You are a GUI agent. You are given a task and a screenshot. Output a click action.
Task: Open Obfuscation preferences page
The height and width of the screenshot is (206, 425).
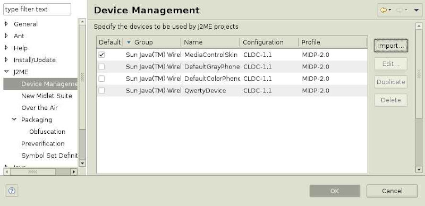(47, 132)
